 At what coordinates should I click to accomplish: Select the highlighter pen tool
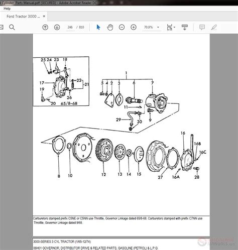214,27
